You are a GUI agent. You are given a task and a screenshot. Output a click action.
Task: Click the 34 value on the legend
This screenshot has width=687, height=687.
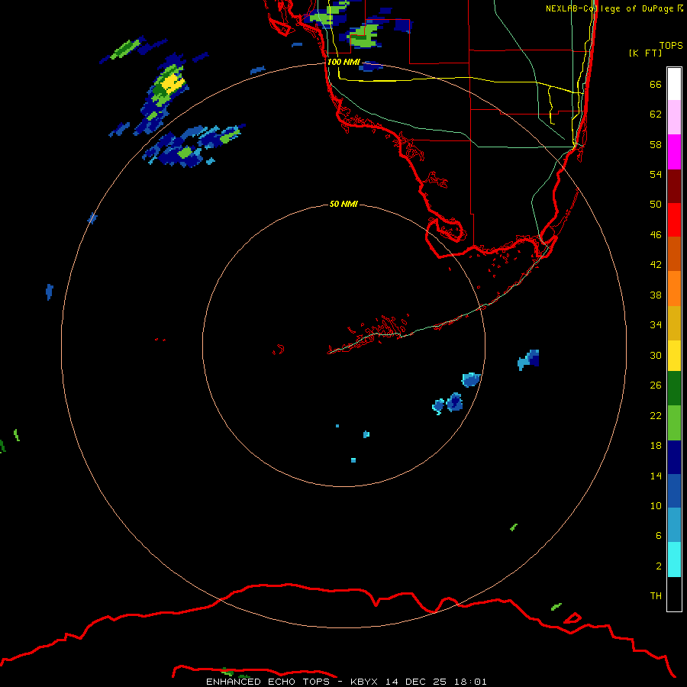(x=656, y=325)
